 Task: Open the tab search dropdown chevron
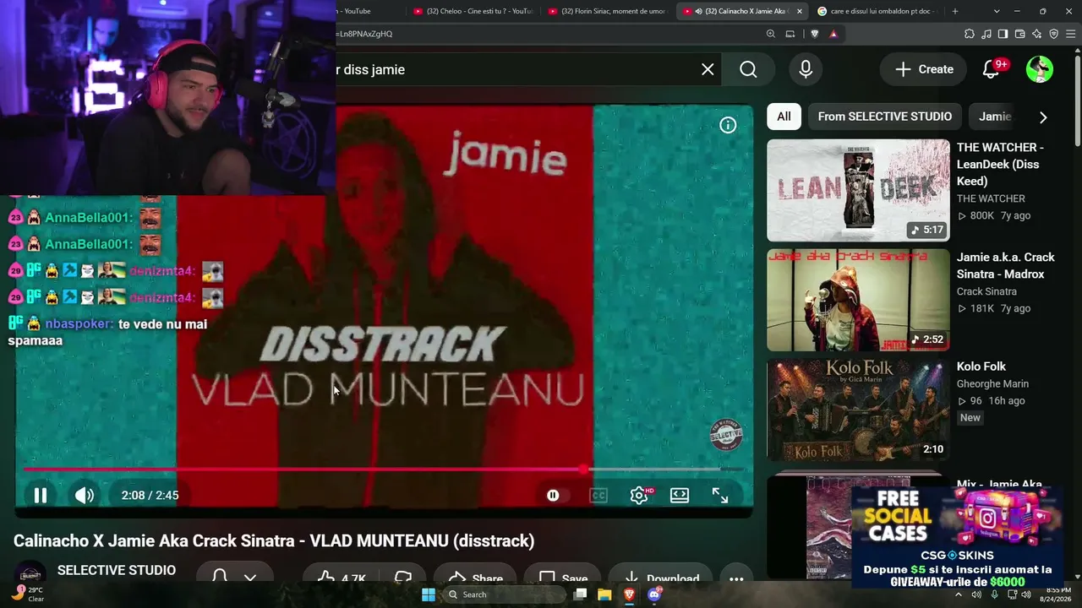tap(997, 11)
